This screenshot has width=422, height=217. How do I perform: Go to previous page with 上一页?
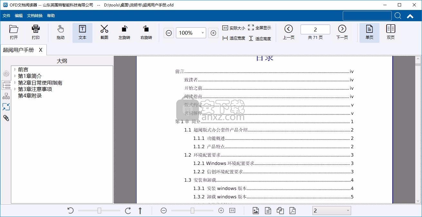[x=289, y=32]
